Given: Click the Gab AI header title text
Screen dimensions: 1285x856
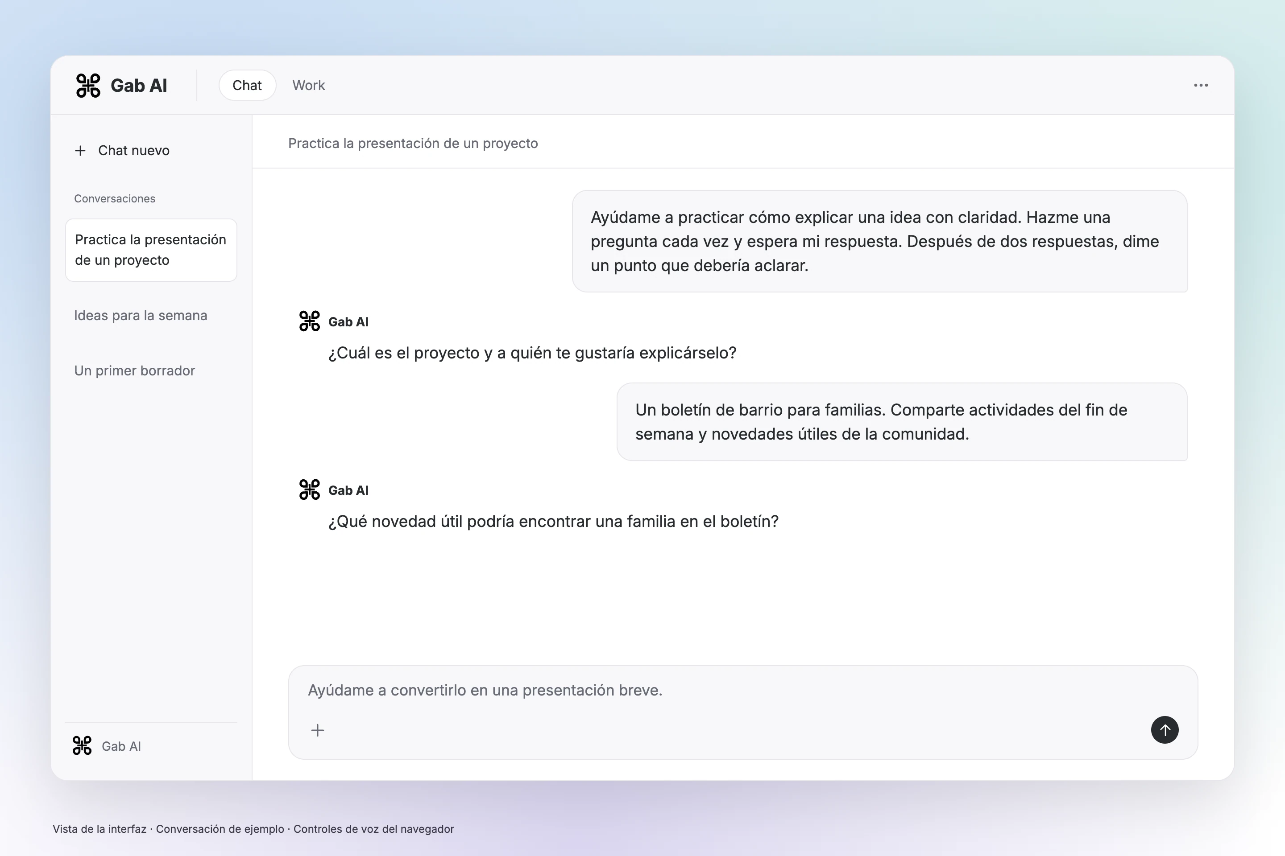Looking at the screenshot, I should tap(139, 86).
